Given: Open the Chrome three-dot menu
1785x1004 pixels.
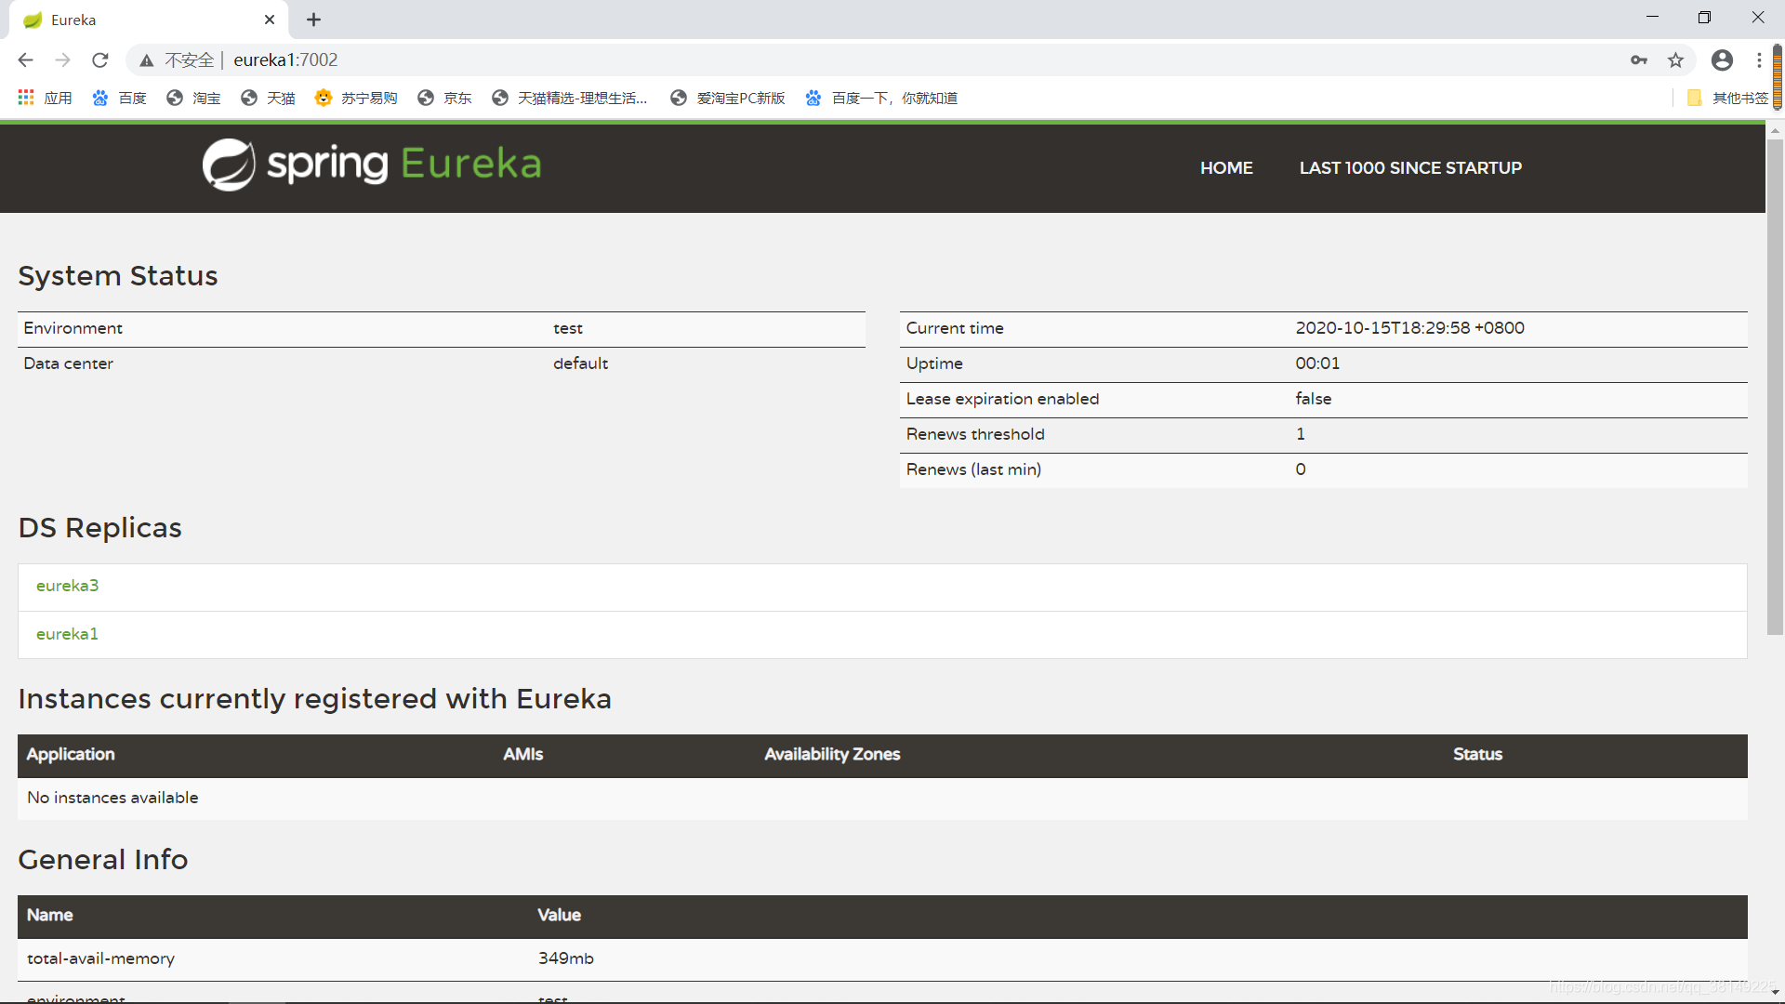Looking at the screenshot, I should point(1759,60).
